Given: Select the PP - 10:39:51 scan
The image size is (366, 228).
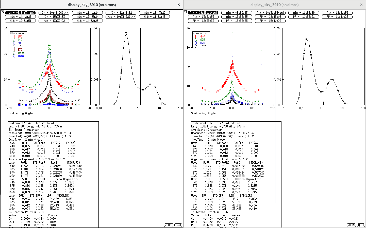Looking at the screenshot, I should tap(304, 17).
